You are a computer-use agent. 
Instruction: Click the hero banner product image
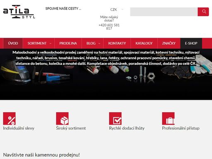tap(106, 74)
